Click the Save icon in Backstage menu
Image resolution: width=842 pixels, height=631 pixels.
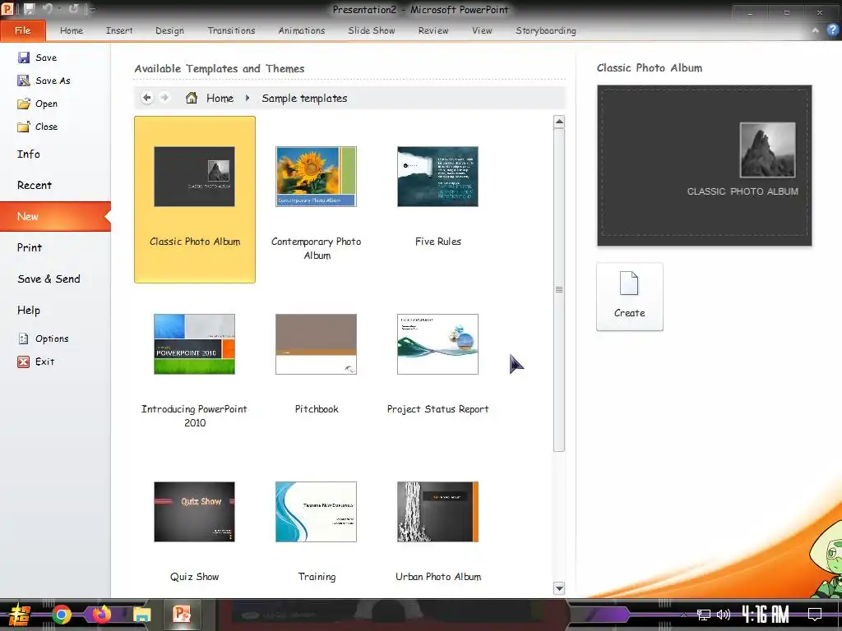24,58
